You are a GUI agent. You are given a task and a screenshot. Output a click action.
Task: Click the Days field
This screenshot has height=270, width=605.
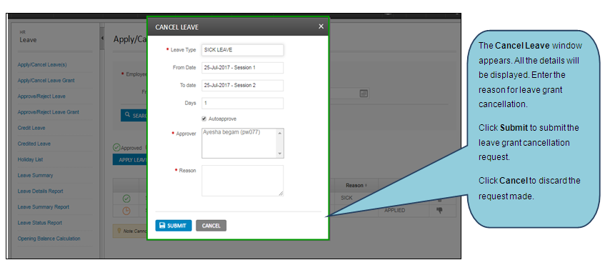[242, 103]
